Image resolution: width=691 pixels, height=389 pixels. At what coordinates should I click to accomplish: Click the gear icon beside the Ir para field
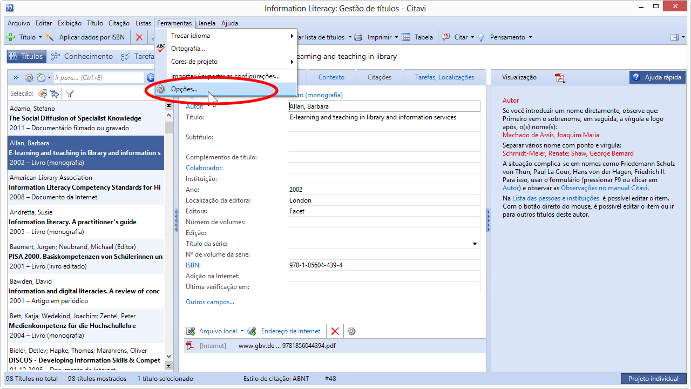[x=29, y=78]
